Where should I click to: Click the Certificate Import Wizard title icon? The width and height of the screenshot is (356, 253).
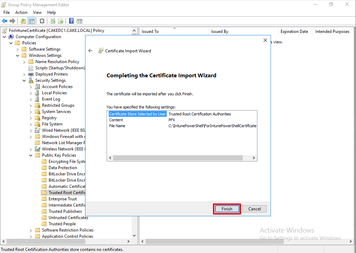point(101,51)
